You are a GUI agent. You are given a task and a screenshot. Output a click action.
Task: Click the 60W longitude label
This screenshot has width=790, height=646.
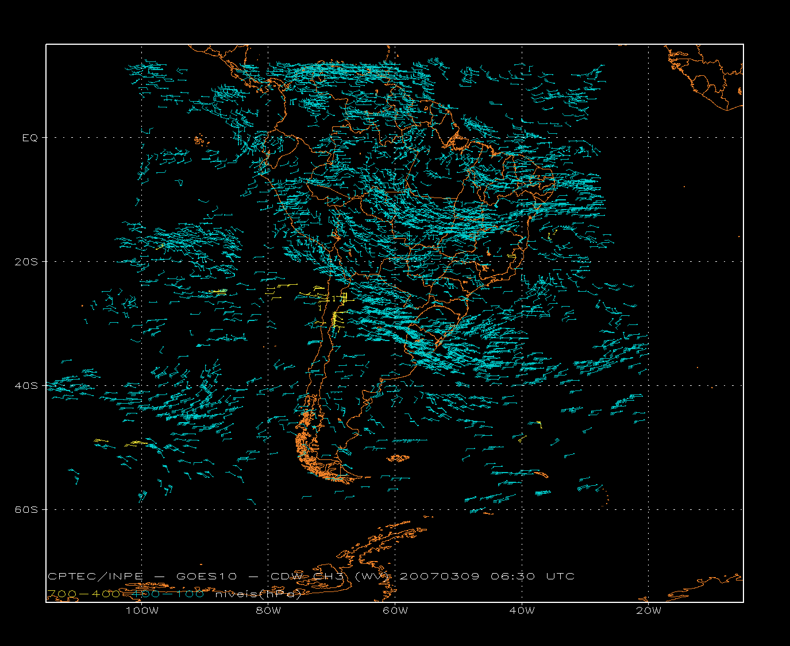point(395,611)
